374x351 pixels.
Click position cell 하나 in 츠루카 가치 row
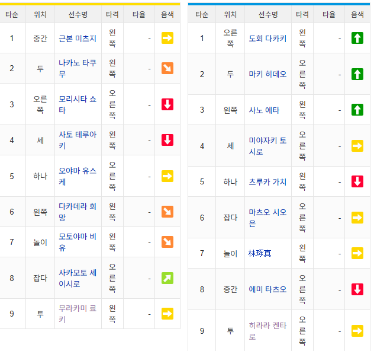[x=230, y=182]
